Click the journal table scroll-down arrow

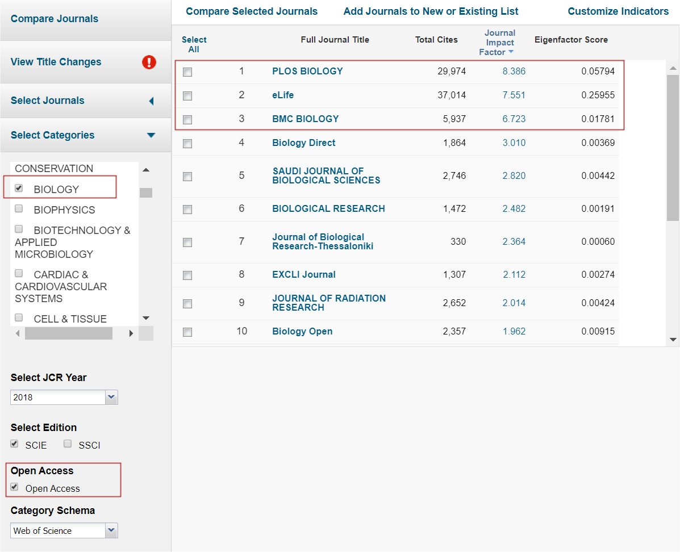click(673, 340)
